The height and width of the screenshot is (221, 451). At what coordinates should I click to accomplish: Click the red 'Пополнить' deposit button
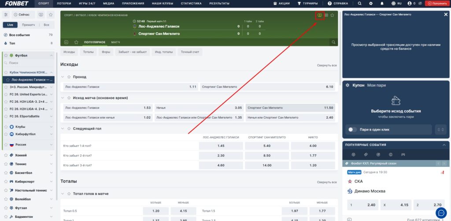tap(437, 3)
